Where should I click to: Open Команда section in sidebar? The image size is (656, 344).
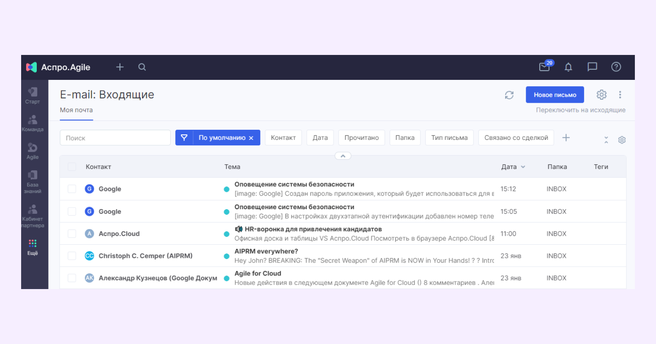click(x=33, y=123)
